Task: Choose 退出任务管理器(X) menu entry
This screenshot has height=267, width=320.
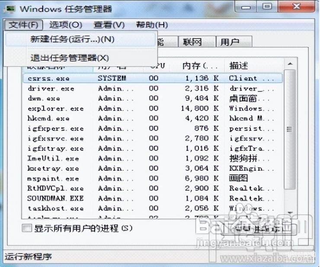Action: point(80,58)
